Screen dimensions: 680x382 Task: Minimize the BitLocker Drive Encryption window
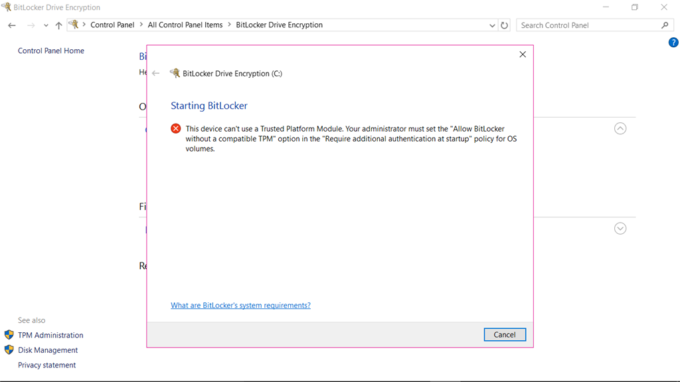pos(606,7)
